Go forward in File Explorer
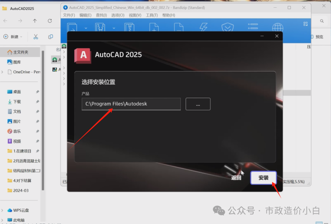 click(x=20, y=21)
